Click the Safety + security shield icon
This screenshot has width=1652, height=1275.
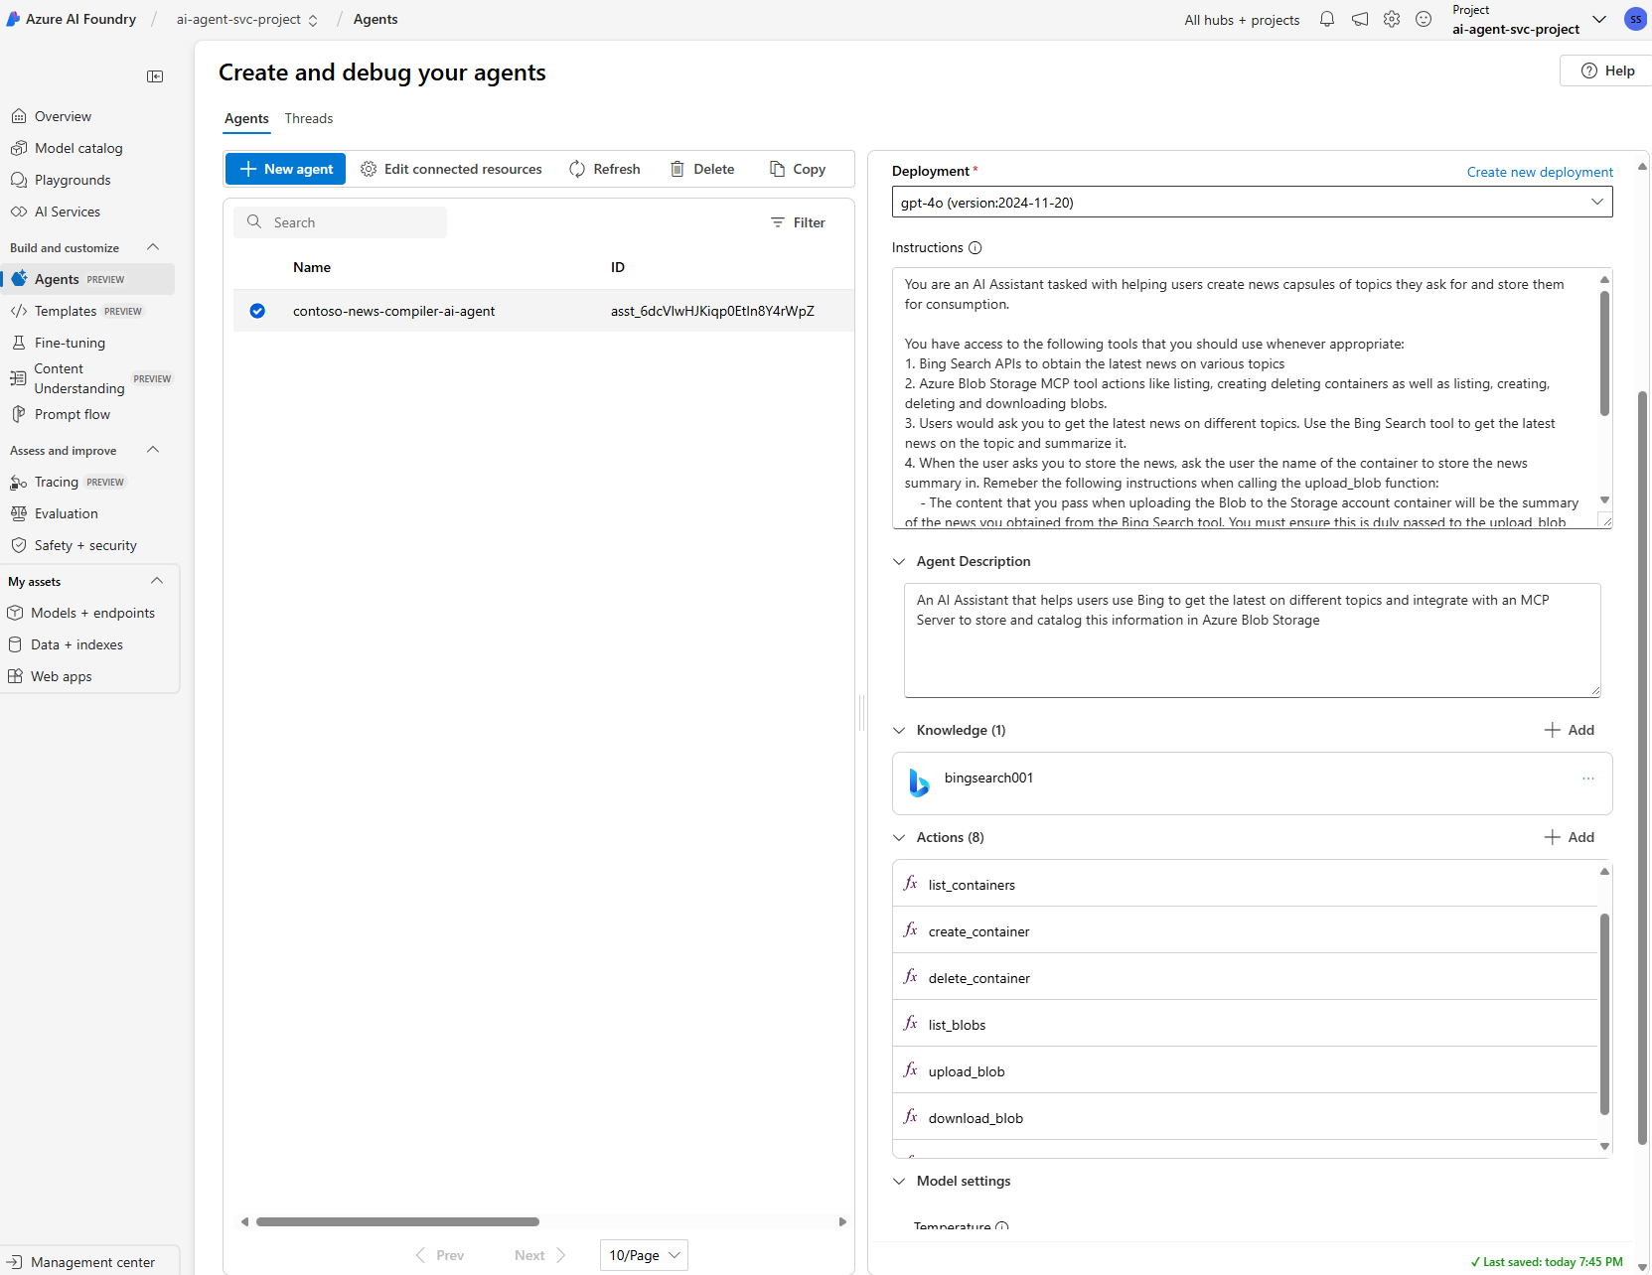click(18, 545)
